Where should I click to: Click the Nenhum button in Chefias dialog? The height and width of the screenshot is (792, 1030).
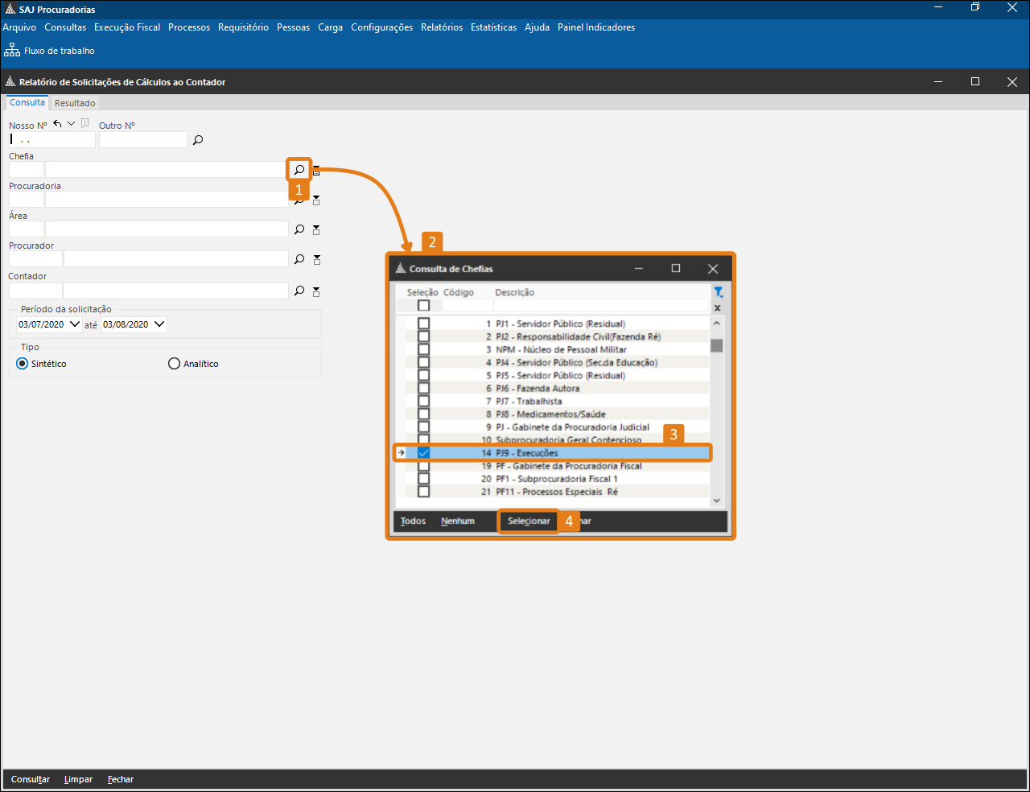point(458,522)
